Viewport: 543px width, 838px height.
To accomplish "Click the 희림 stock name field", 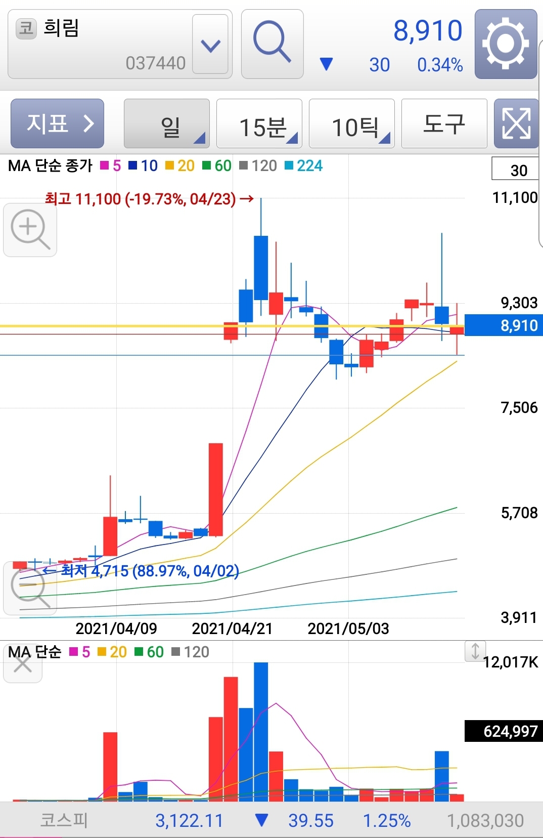I will point(120,44).
